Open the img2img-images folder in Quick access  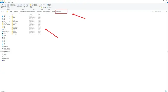6,23
